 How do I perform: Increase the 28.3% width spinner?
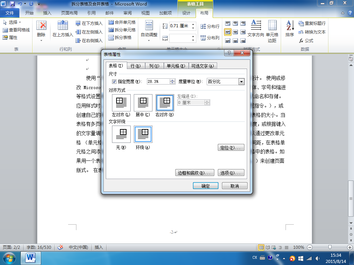[172, 80]
